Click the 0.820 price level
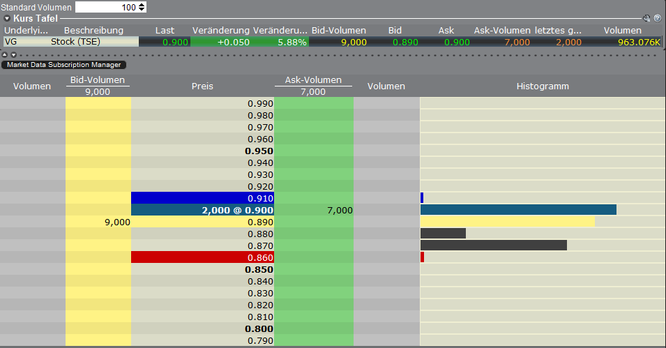 (260, 305)
